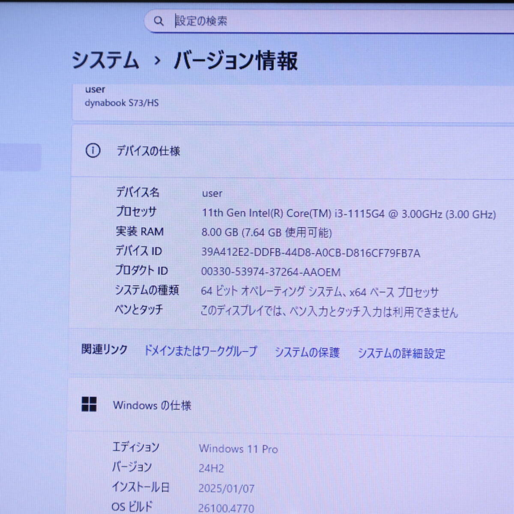Select dynabook S73/HS model text

coord(122,103)
